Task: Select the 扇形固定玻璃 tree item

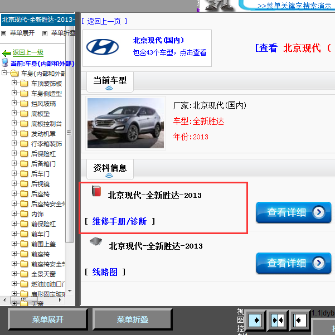Action: click(x=48, y=294)
